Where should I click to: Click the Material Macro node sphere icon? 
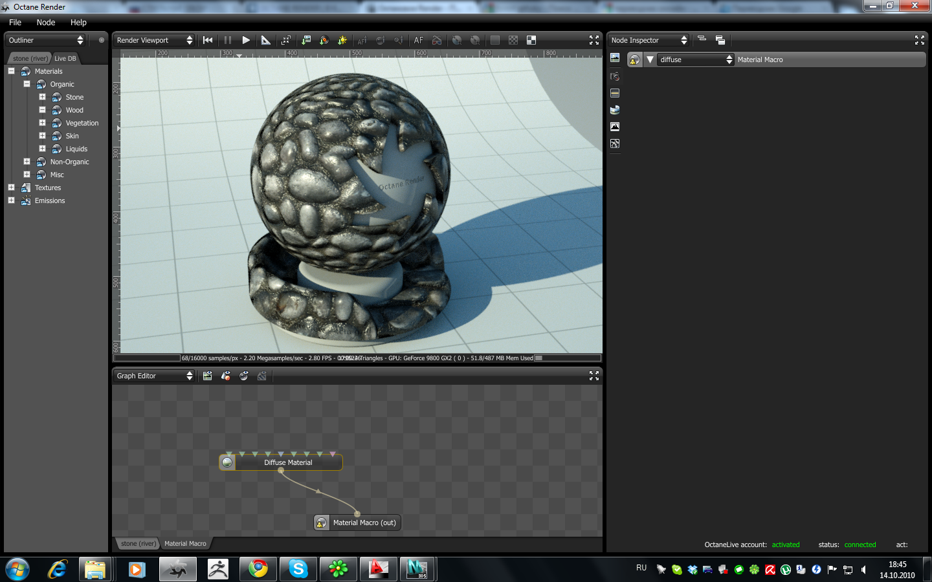click(634, 59)
